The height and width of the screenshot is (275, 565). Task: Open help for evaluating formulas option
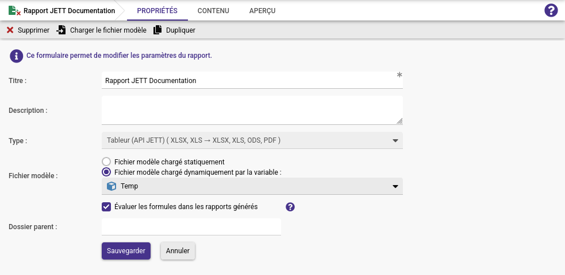[x=290, y=207]
